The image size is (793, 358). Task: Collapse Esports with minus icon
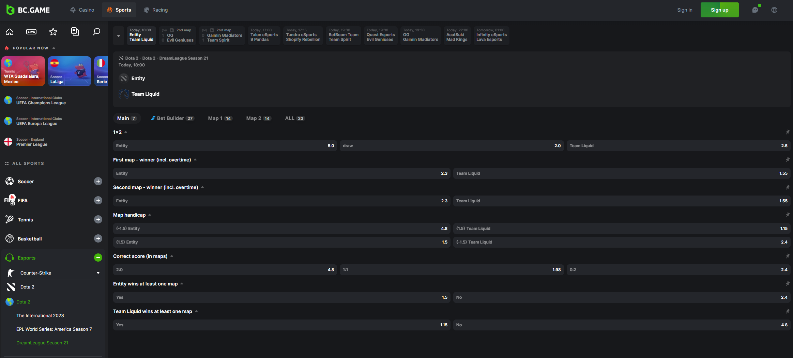[98, 258]
